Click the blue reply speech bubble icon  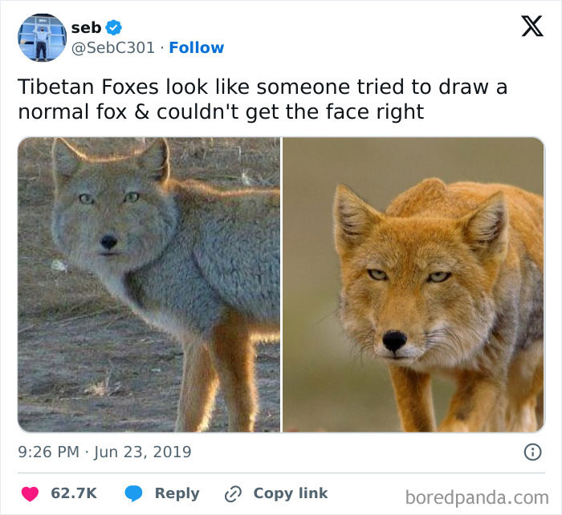pyautogui.click(x=133, y=493)
